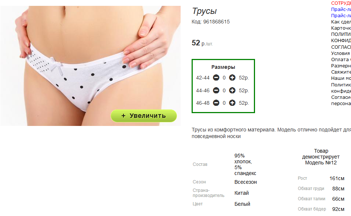
Task: Open the Карточк sidebar link
Action: (341, 28)
